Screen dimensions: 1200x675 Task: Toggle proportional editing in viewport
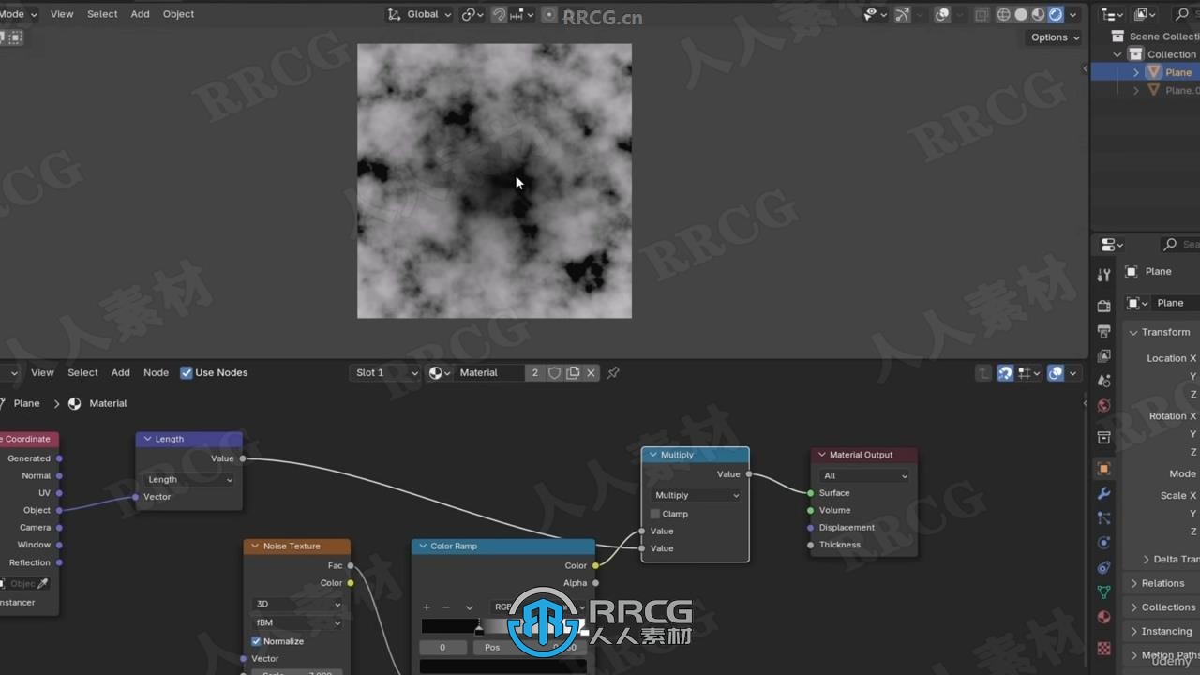549,14
